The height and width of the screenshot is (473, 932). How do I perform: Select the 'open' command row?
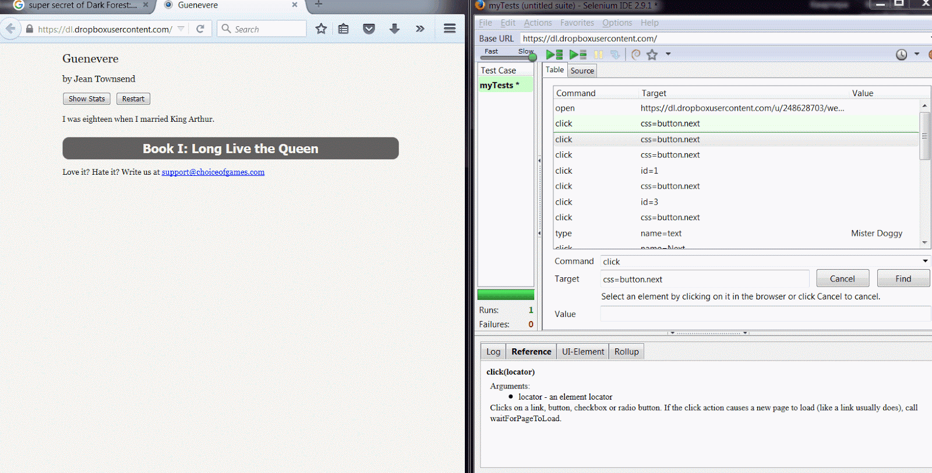tap(736, 108)
